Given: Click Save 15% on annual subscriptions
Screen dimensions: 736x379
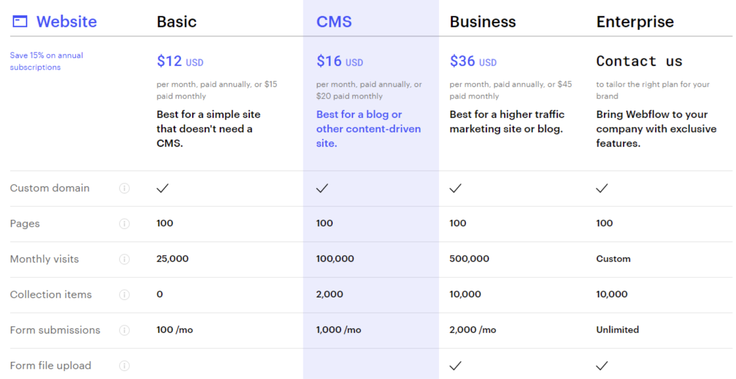Looking at the screenshot, I should (46, 61).
